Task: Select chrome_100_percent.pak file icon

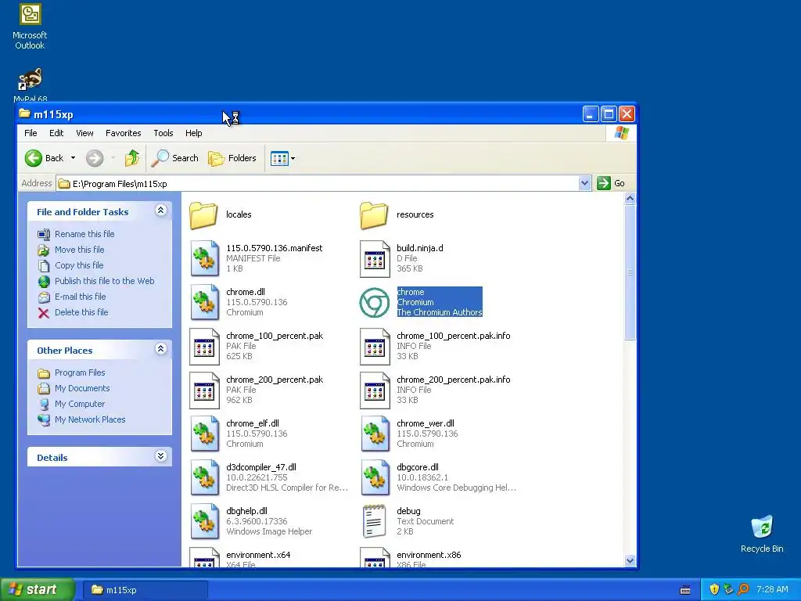Action: click(x=204, y=347)
